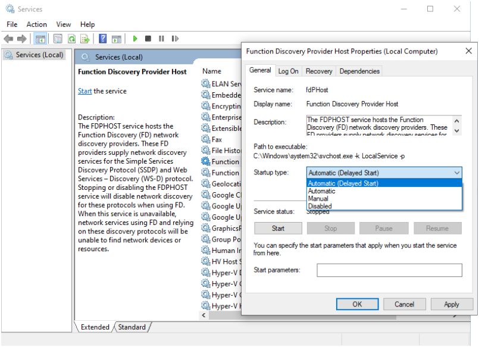Viewport: 479px width, 347px height.
Task: Click the Start parameters text field
Action: click(x=389, y=270)
